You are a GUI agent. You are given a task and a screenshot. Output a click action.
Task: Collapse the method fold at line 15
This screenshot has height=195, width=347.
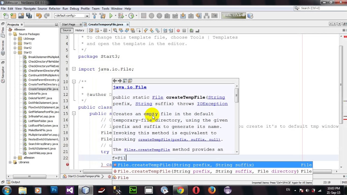coord(74,113)
